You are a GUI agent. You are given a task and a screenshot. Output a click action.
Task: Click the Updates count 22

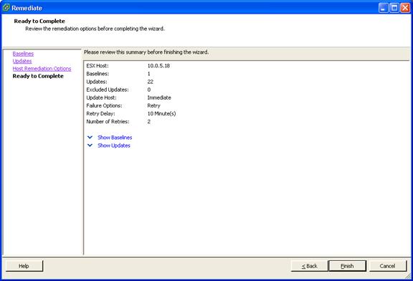[151, 82]
